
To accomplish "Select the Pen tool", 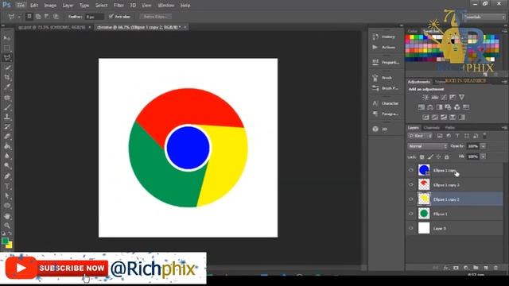I will click(7, 176).
